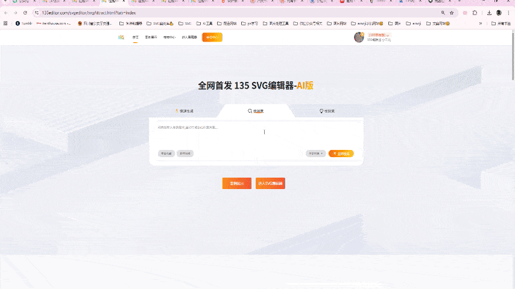Image resolution: width=515 pixels, height=289 pixels.
Task: Open the SVG bookmarks folder
Action: 185,23
